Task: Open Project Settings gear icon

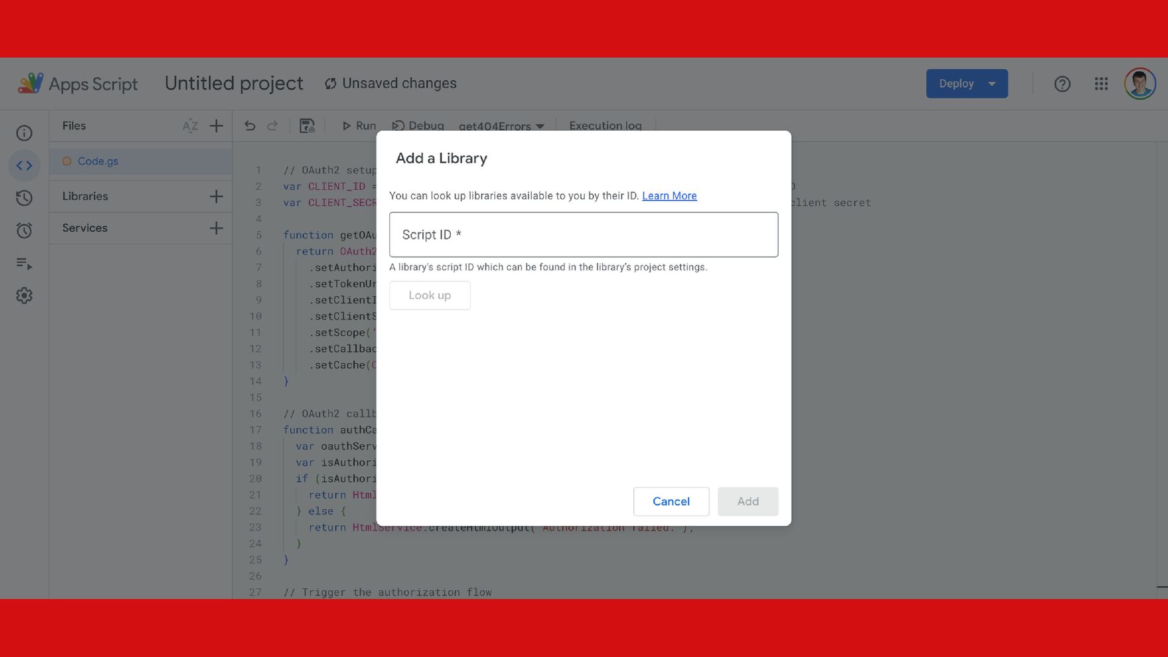Action: tap(24, 296)
